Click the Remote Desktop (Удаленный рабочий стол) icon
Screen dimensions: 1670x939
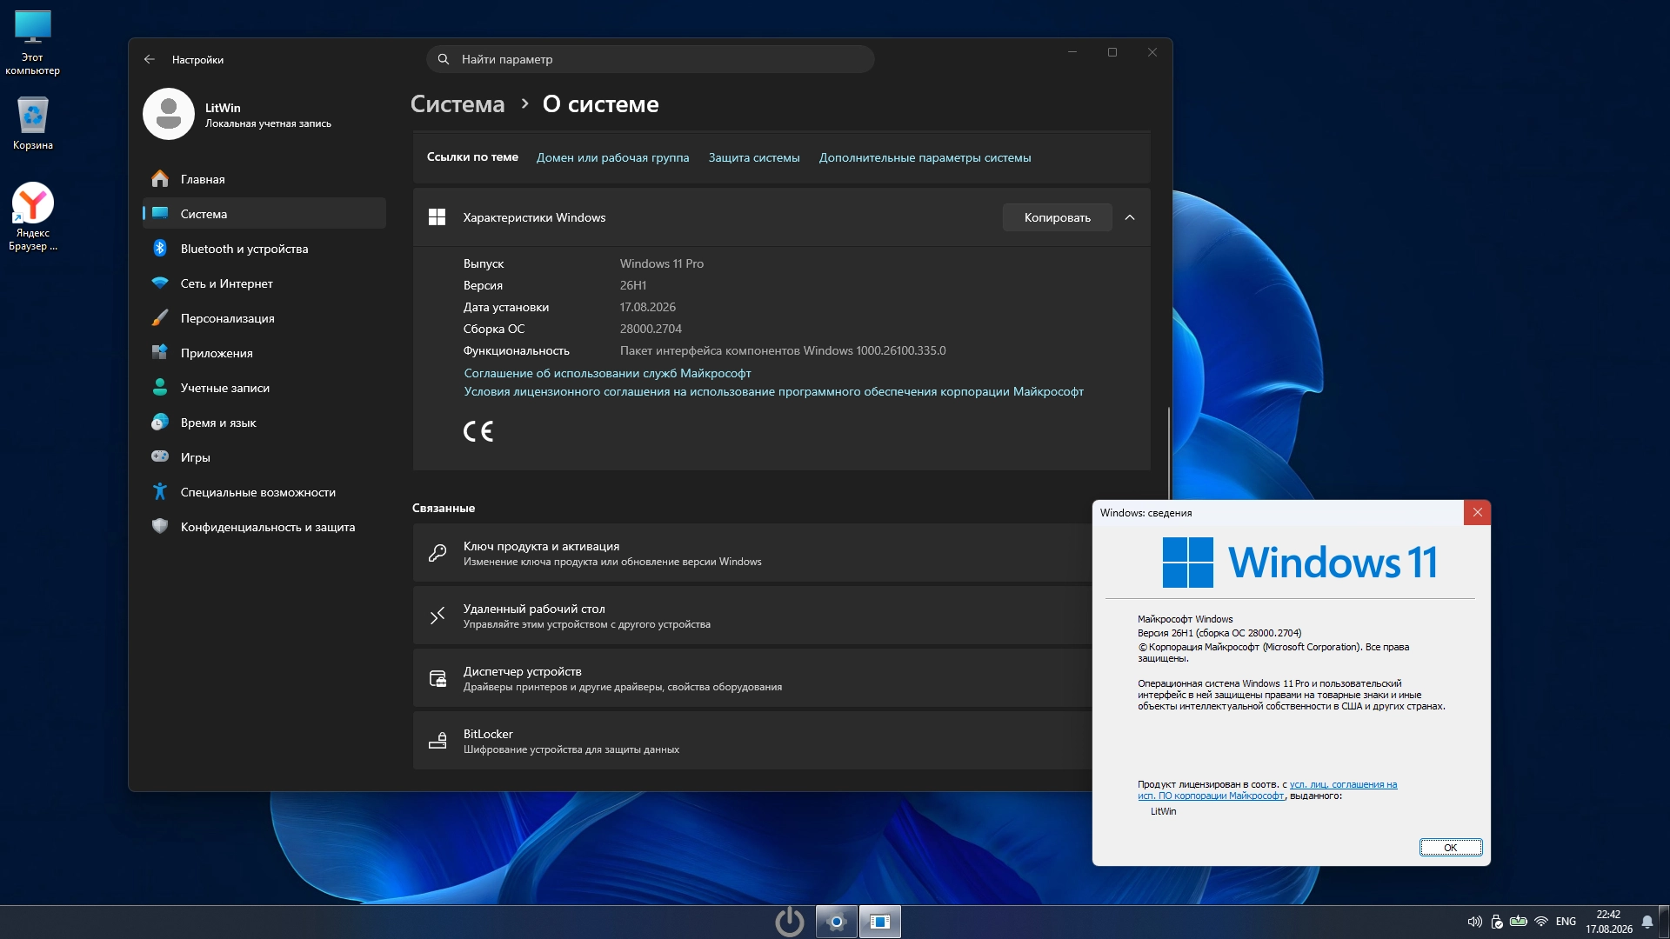click(x=438, y=616)
